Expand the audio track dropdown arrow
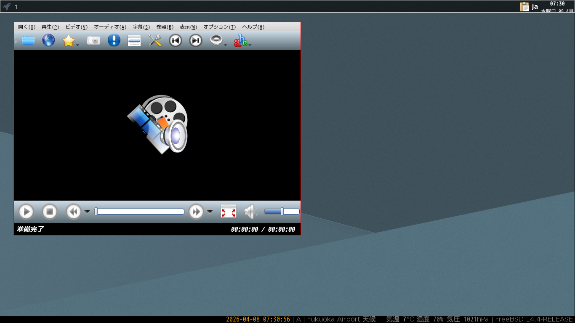Screen dimensions: 575x323 [x=226, y=45]
